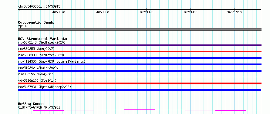270x114 pixels.
Task: Select the DGV Structural Variants heading
Action: pos(42,39)
